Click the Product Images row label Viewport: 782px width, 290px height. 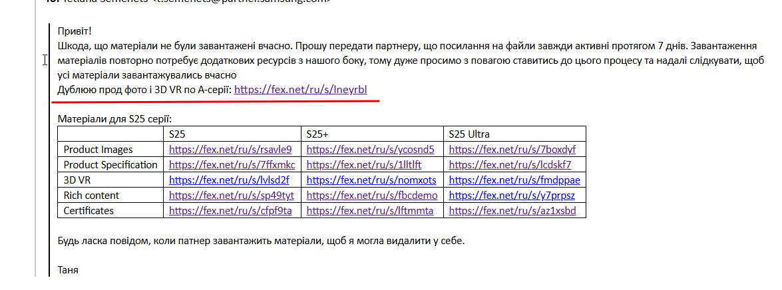point(98,150)
